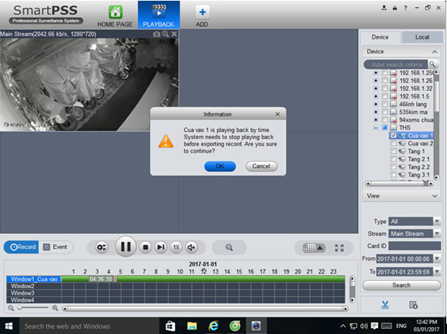Viewport: 447px width, 334px height.
Task: Confirm the dialog with OK
Action: coord(220,166)
